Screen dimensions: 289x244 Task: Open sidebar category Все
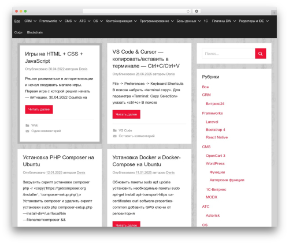(x=205, y=87)
